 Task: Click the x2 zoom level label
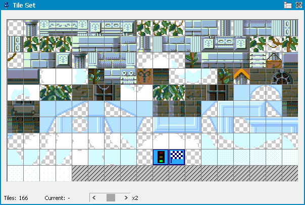(135, 198)
